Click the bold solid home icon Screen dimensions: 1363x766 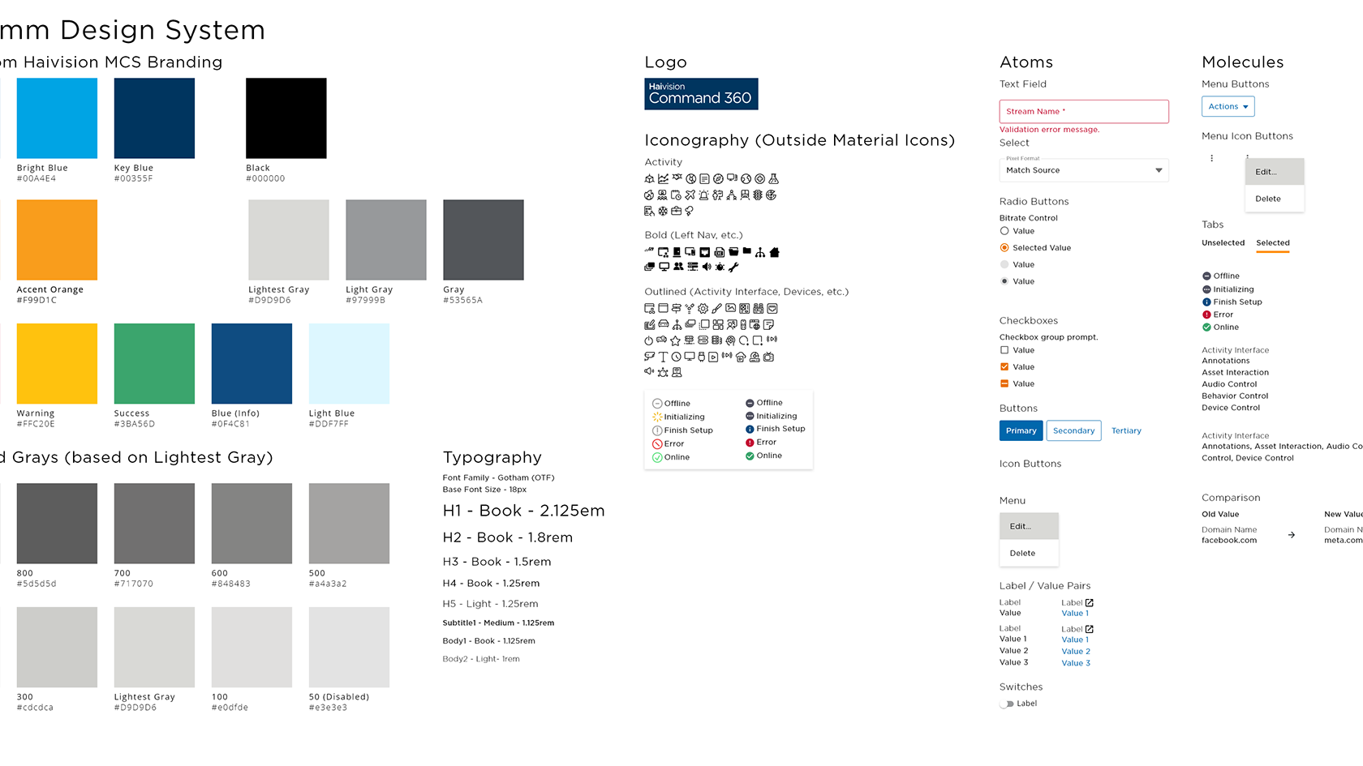(775, 253)
